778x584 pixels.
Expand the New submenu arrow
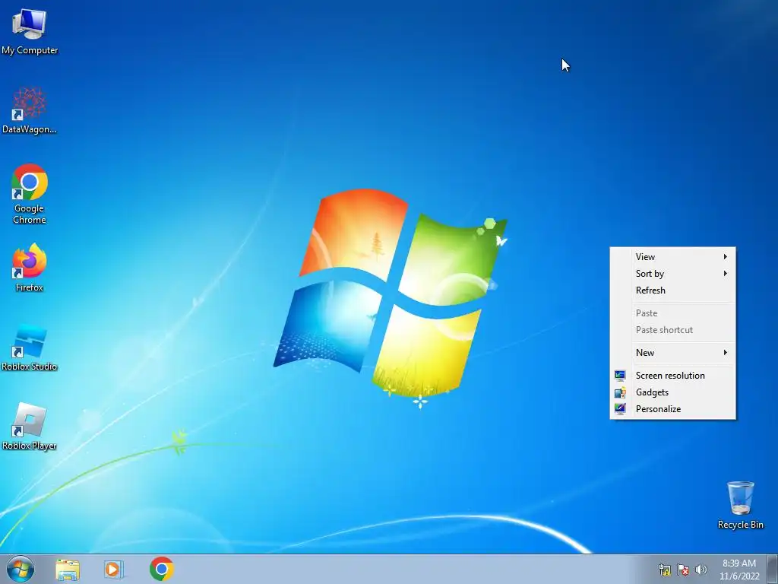tap(726, 353)
